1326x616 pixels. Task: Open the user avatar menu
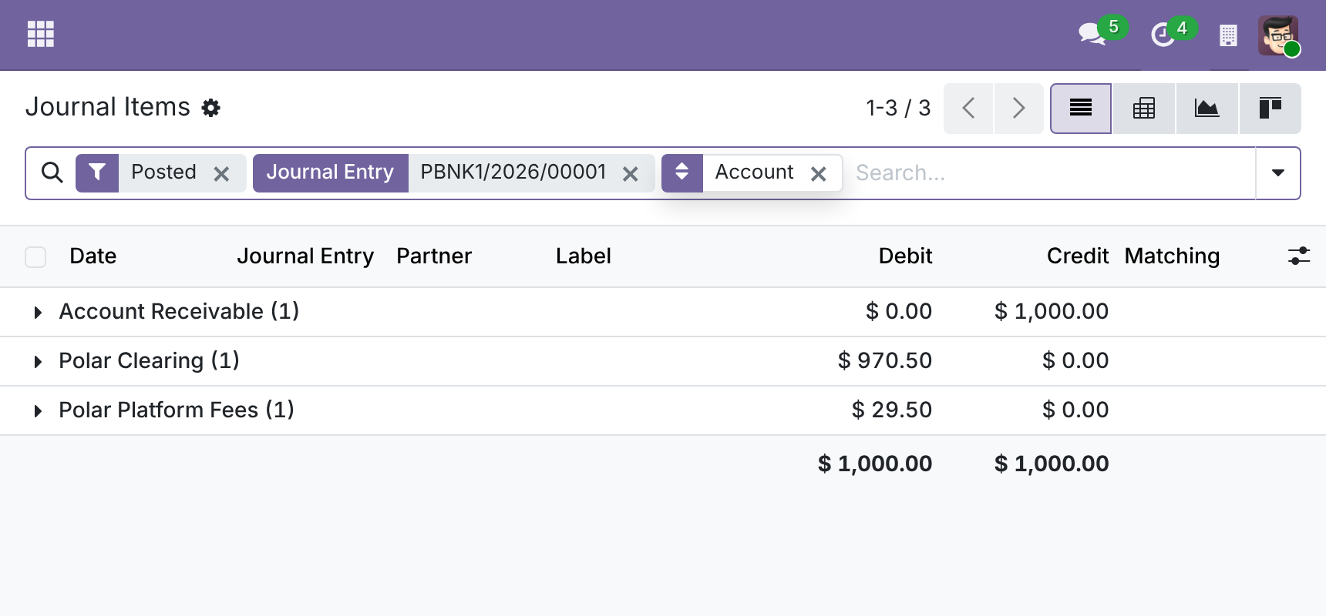[x=1278, y=35]
